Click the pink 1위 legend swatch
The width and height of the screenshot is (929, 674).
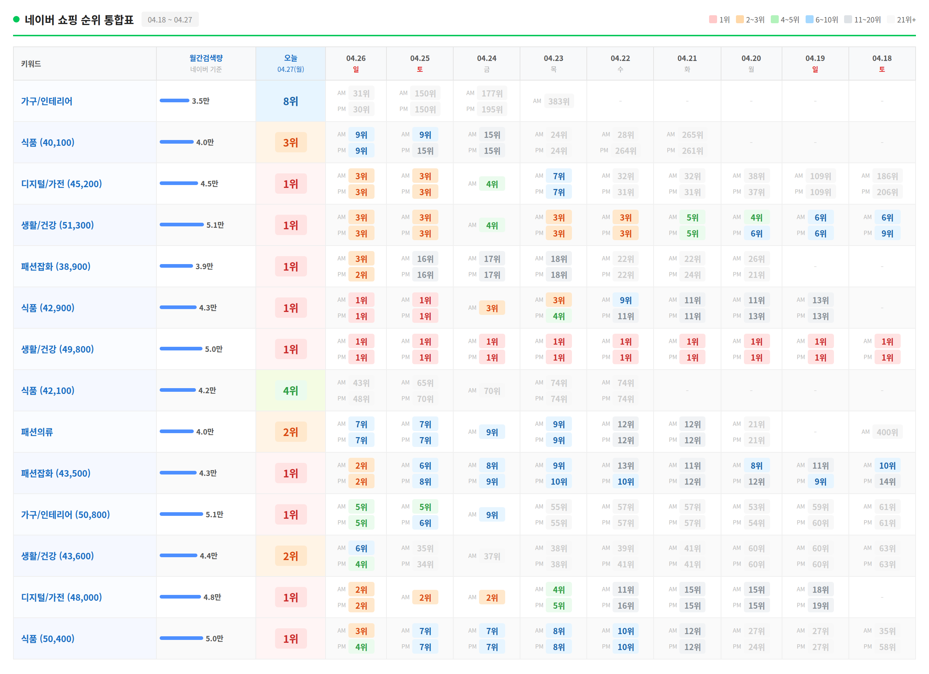(x=713, y=19)
